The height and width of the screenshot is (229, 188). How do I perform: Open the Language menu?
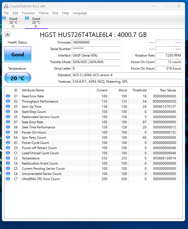pyautogui.click(x=80, y=13)
